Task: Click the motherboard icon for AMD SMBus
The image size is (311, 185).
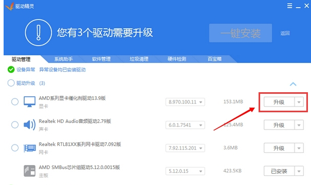Action: coord(29,171)
